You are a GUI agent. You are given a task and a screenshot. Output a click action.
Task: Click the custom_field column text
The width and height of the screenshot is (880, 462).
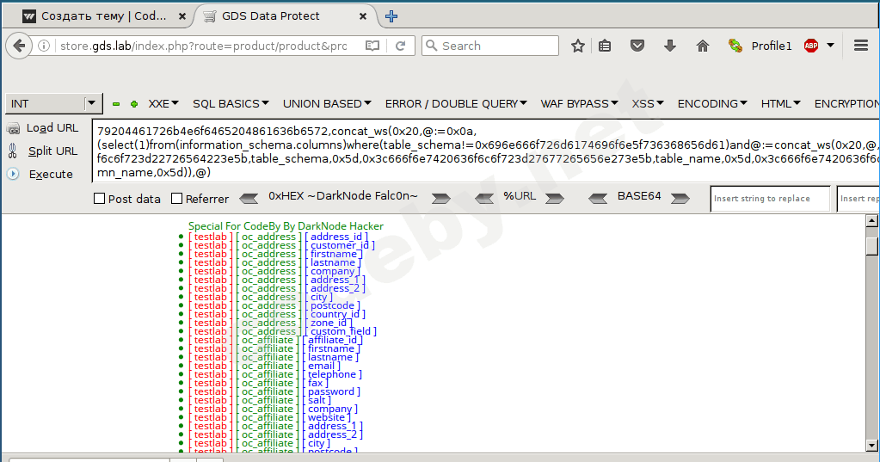[341, 331]
